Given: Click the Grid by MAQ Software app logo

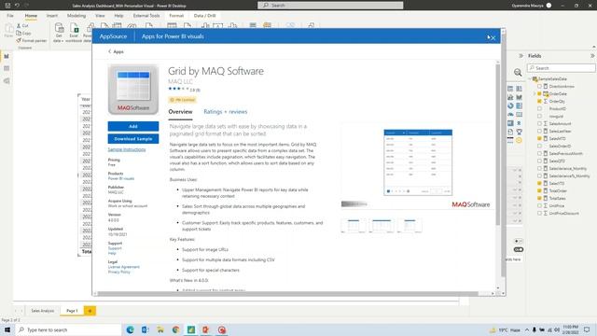Looking at the screenshot, I should coord(133,90).
